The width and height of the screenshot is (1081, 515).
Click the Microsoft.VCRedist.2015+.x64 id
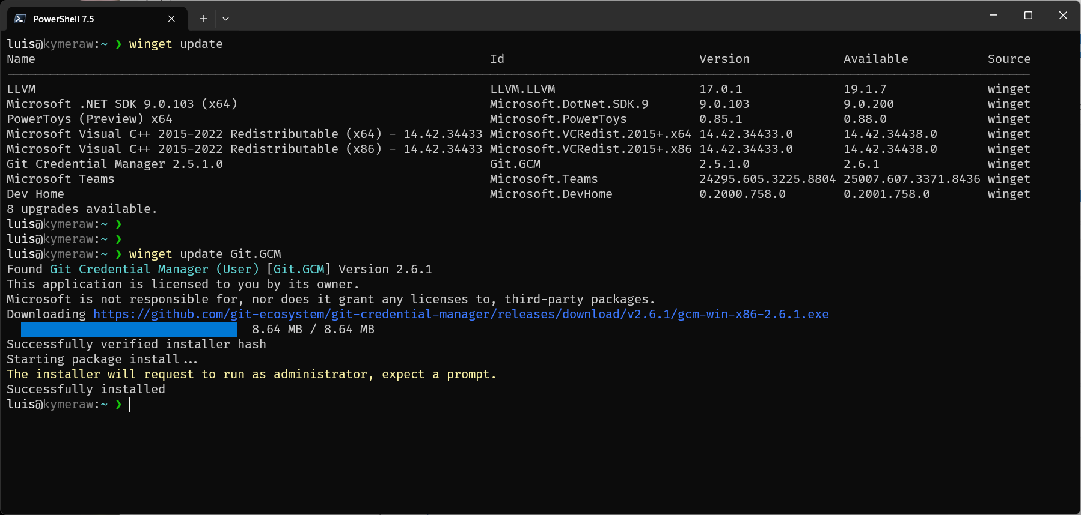click(x=591, y=134)
